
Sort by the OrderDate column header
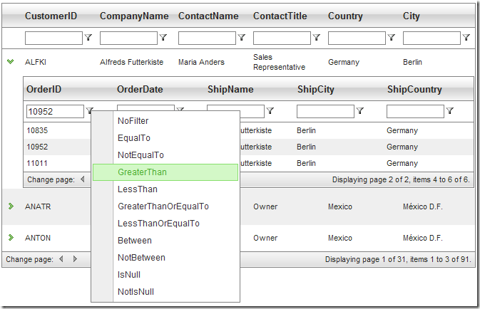pos(140,90)
